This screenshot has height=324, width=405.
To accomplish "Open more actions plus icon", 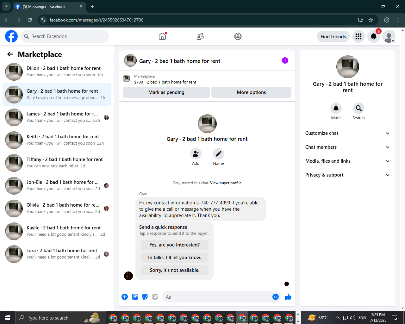I will (x=125, y=297).
